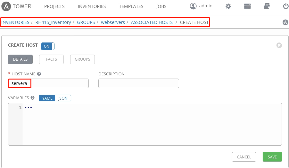Image resolution: width=289 pixels, height=168 pixels.
Task: Select JSON variables format
Action: (63, 98)
